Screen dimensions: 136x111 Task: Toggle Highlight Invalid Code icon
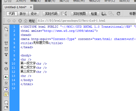tap(6, 83)
